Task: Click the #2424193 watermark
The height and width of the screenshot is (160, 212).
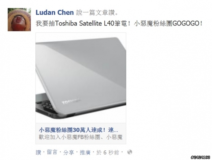Action: (x=200, y=157)
